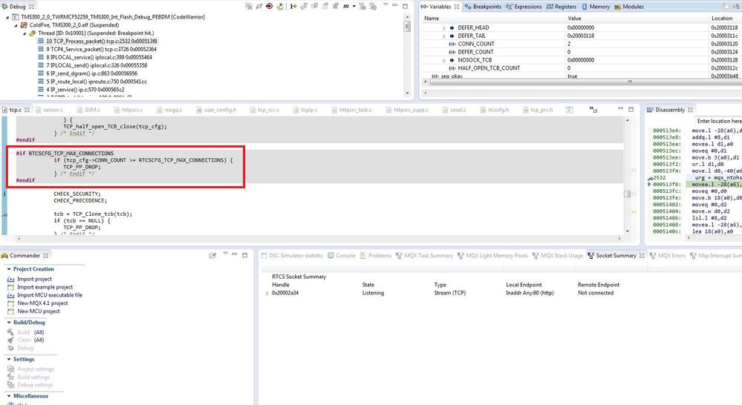This screenshot has width=742, height=405.
Task: Switch to the Memory tab
Action: point(595,7)
